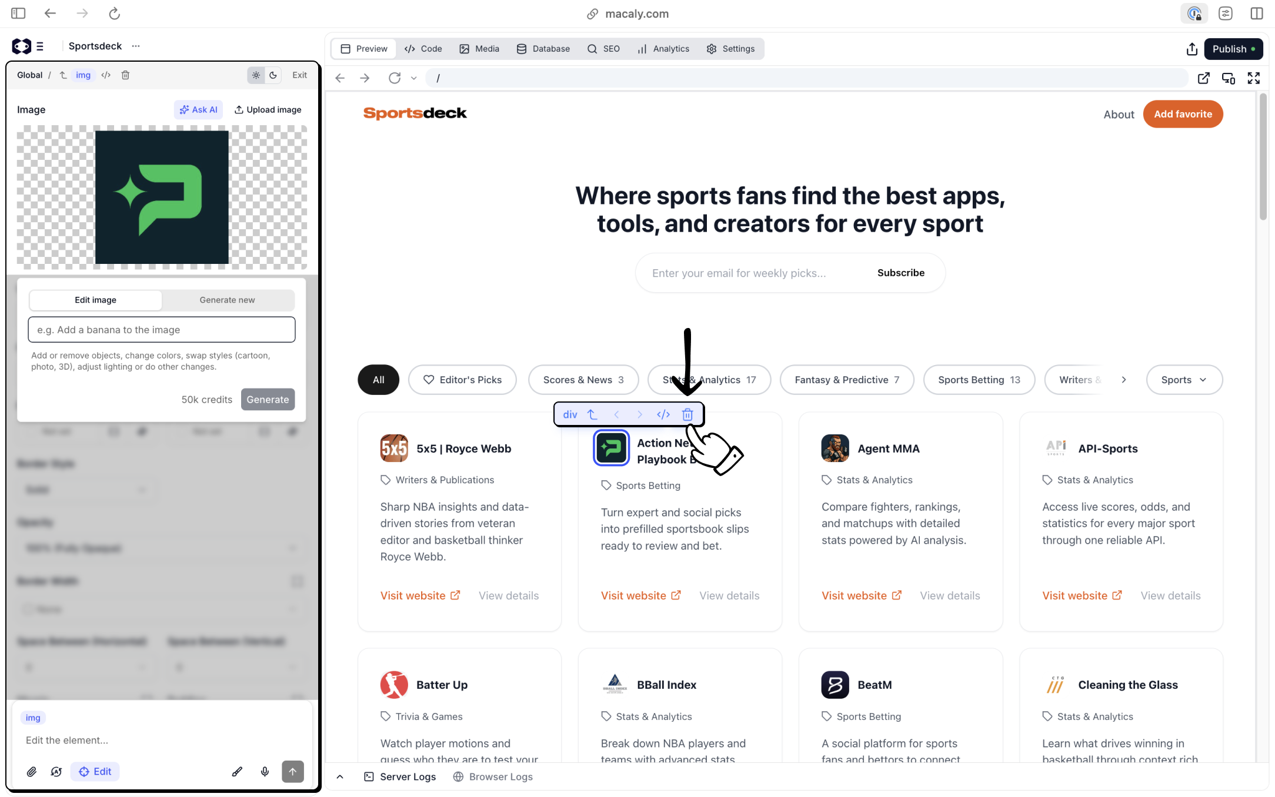Toggle the Edit mode button
Screen dimensions: 1275x797
point(95,772)
